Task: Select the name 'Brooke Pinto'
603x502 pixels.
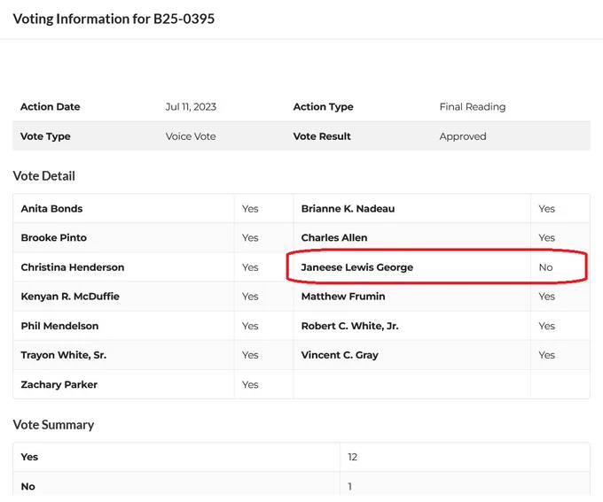Action: tap(54, 238)
